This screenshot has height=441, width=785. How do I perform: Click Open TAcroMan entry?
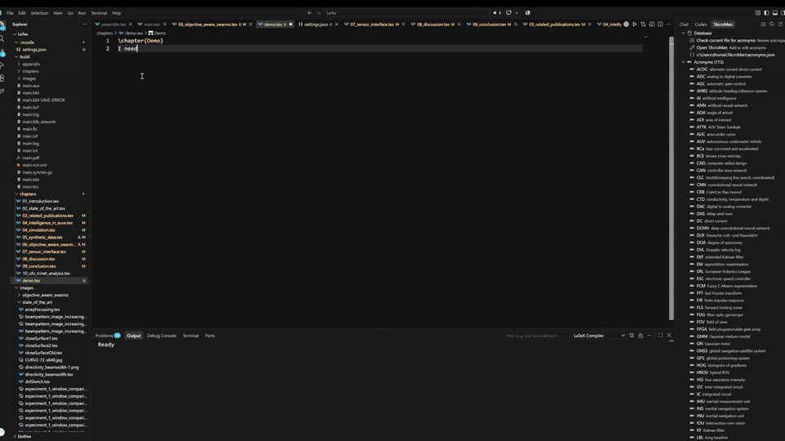click(x=712, y=47)
